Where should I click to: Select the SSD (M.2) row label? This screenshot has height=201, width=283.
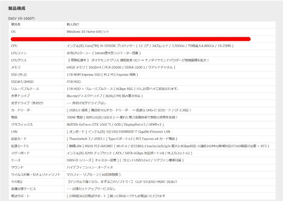point(17,74)
